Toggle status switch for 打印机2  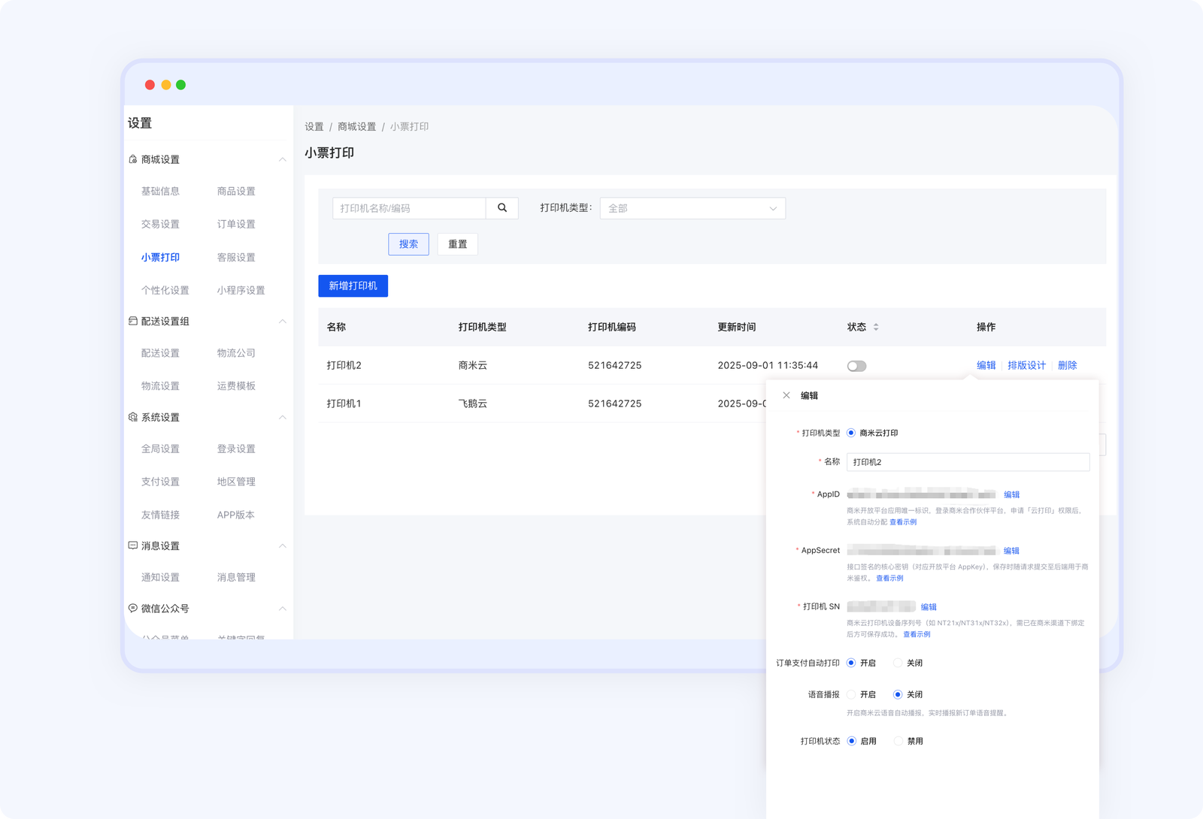(x=856, y=366)
